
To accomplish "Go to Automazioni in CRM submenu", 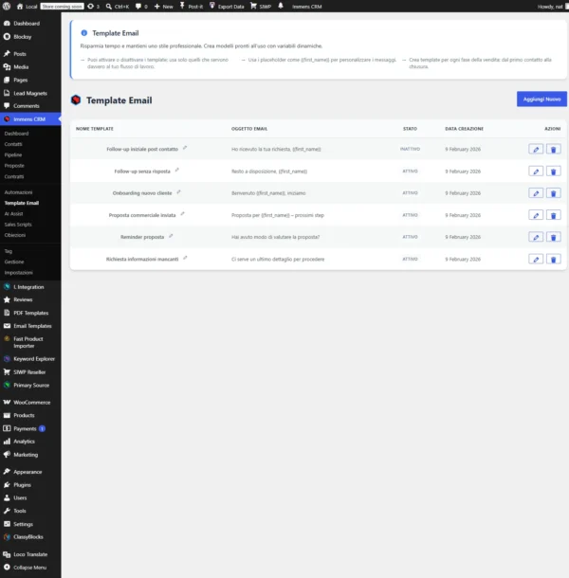I will click(x=18, y=192).
